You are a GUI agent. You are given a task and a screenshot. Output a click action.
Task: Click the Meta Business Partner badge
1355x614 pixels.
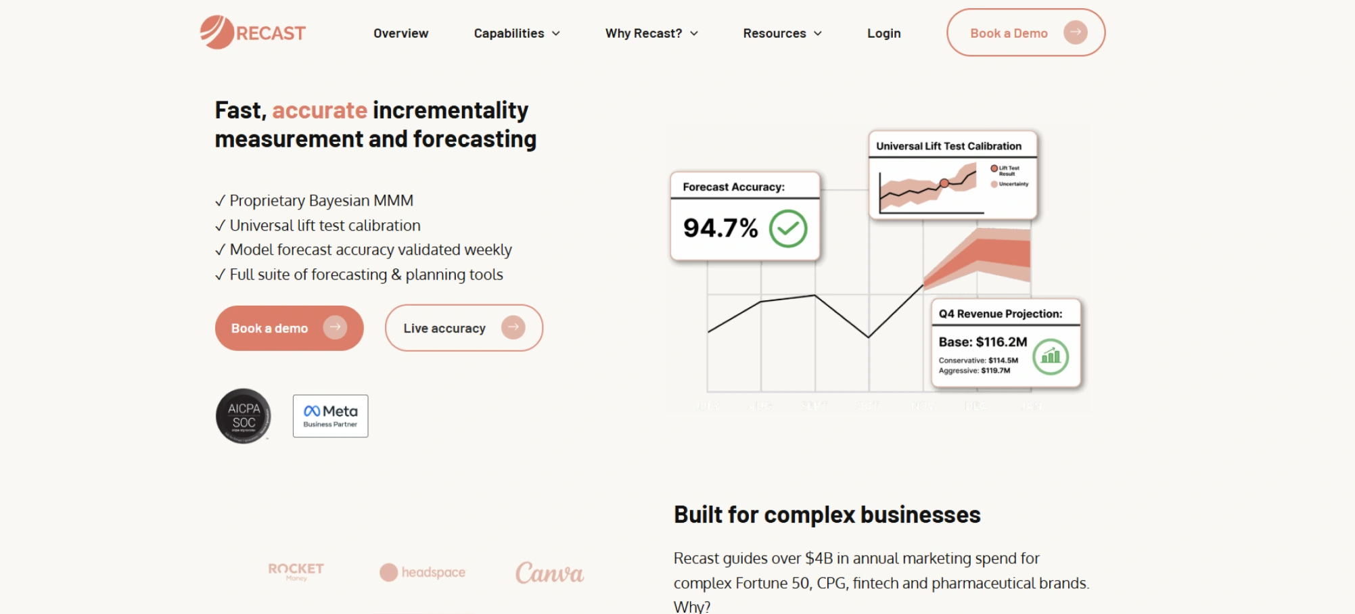(x=330, y=416)
